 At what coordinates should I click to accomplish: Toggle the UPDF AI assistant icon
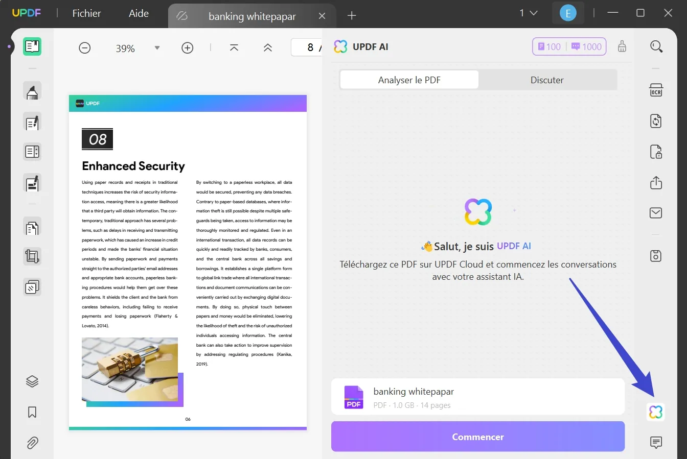[x=655, y=412]
